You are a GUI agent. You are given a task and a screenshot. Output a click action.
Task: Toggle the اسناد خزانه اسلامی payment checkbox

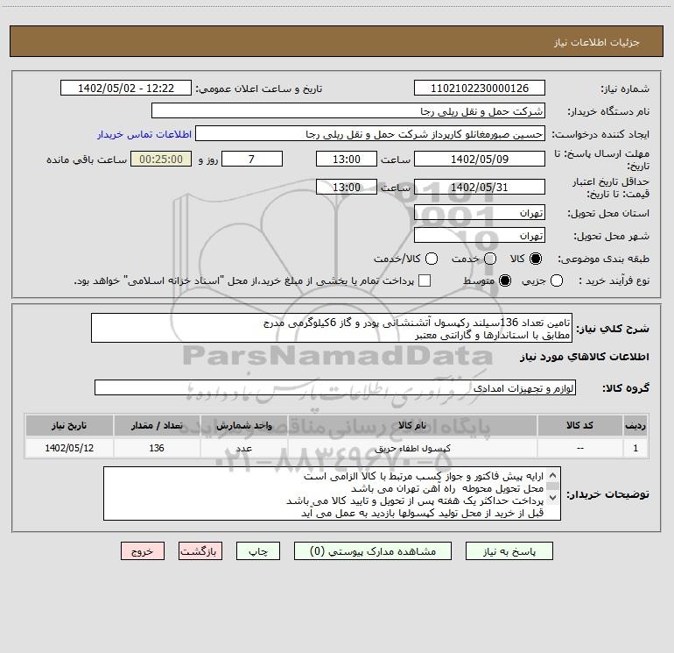[425, 280]
